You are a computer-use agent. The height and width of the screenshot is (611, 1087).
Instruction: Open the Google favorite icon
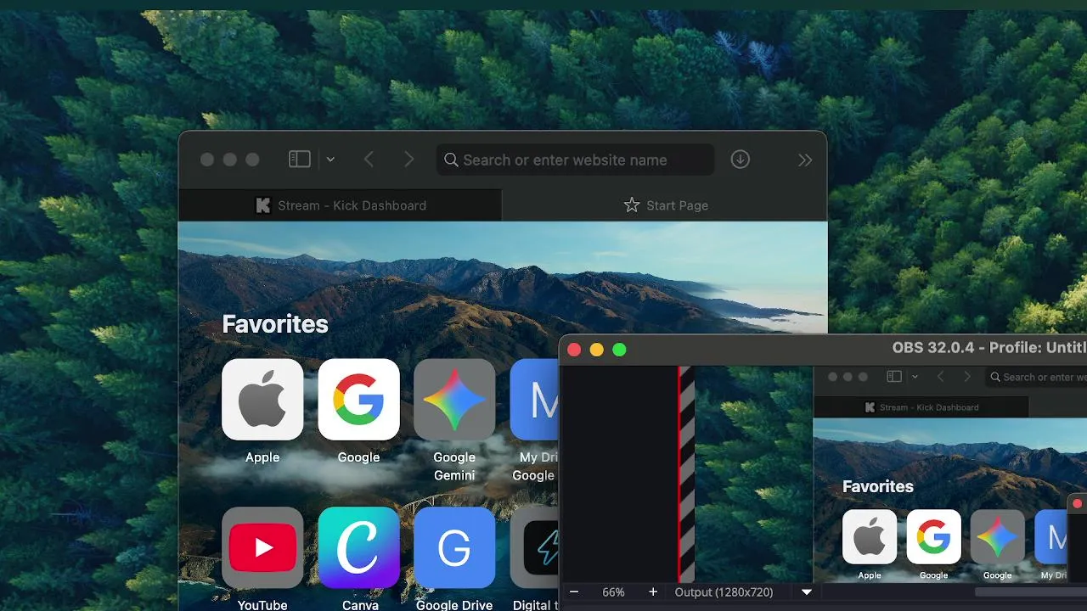pos(358,399)
